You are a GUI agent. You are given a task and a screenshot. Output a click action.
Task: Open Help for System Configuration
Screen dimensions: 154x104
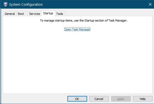pos(143,99)
